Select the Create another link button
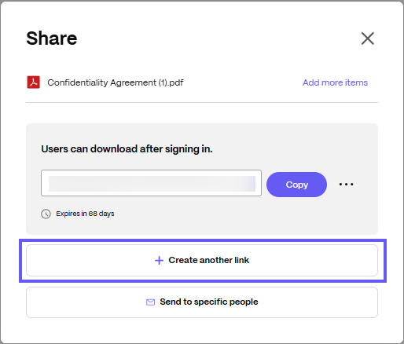This screenshot has height=344, width=404. (202, 260)
